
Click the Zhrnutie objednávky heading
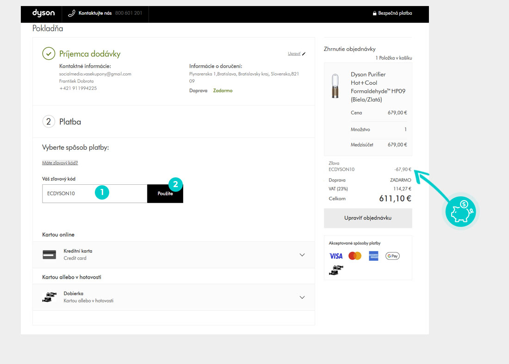[350, 49]
